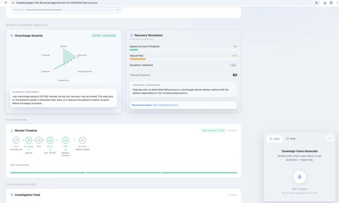
Task: Click the Investigation Feed pulse icon
Action: coord(12,195)
